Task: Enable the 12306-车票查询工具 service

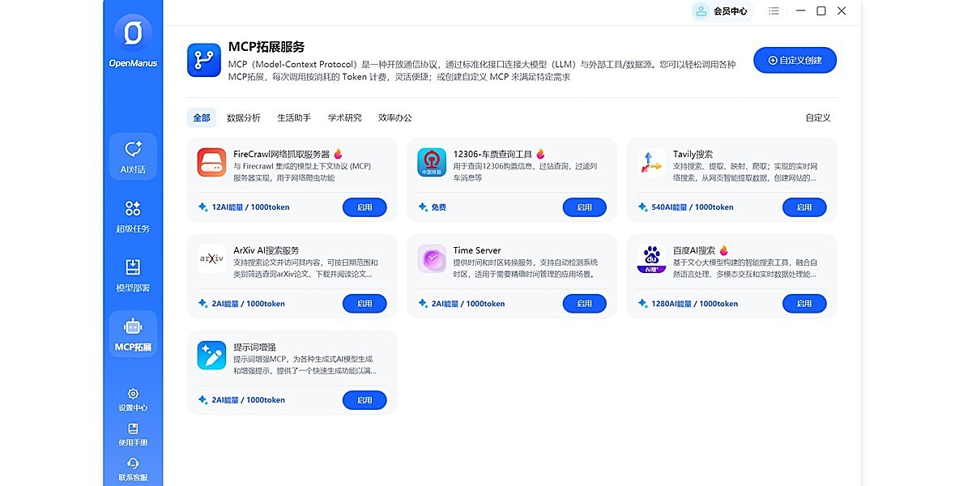Action: pos(584,207)
